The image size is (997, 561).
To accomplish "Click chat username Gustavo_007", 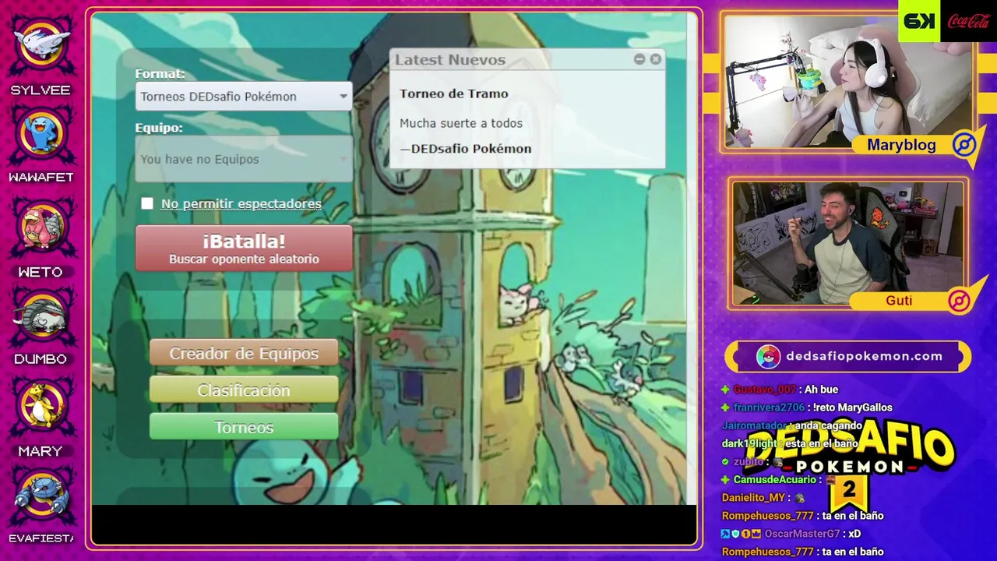I will coord(765,390).
